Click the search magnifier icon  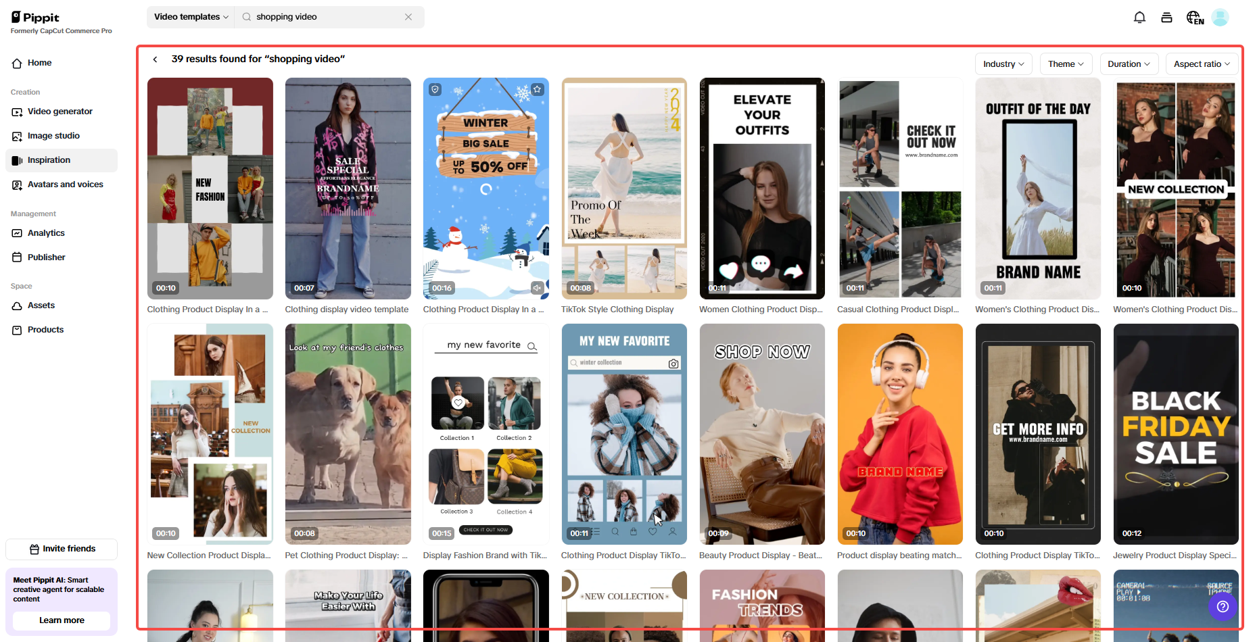pyautogui.click(x=247, y=17)
